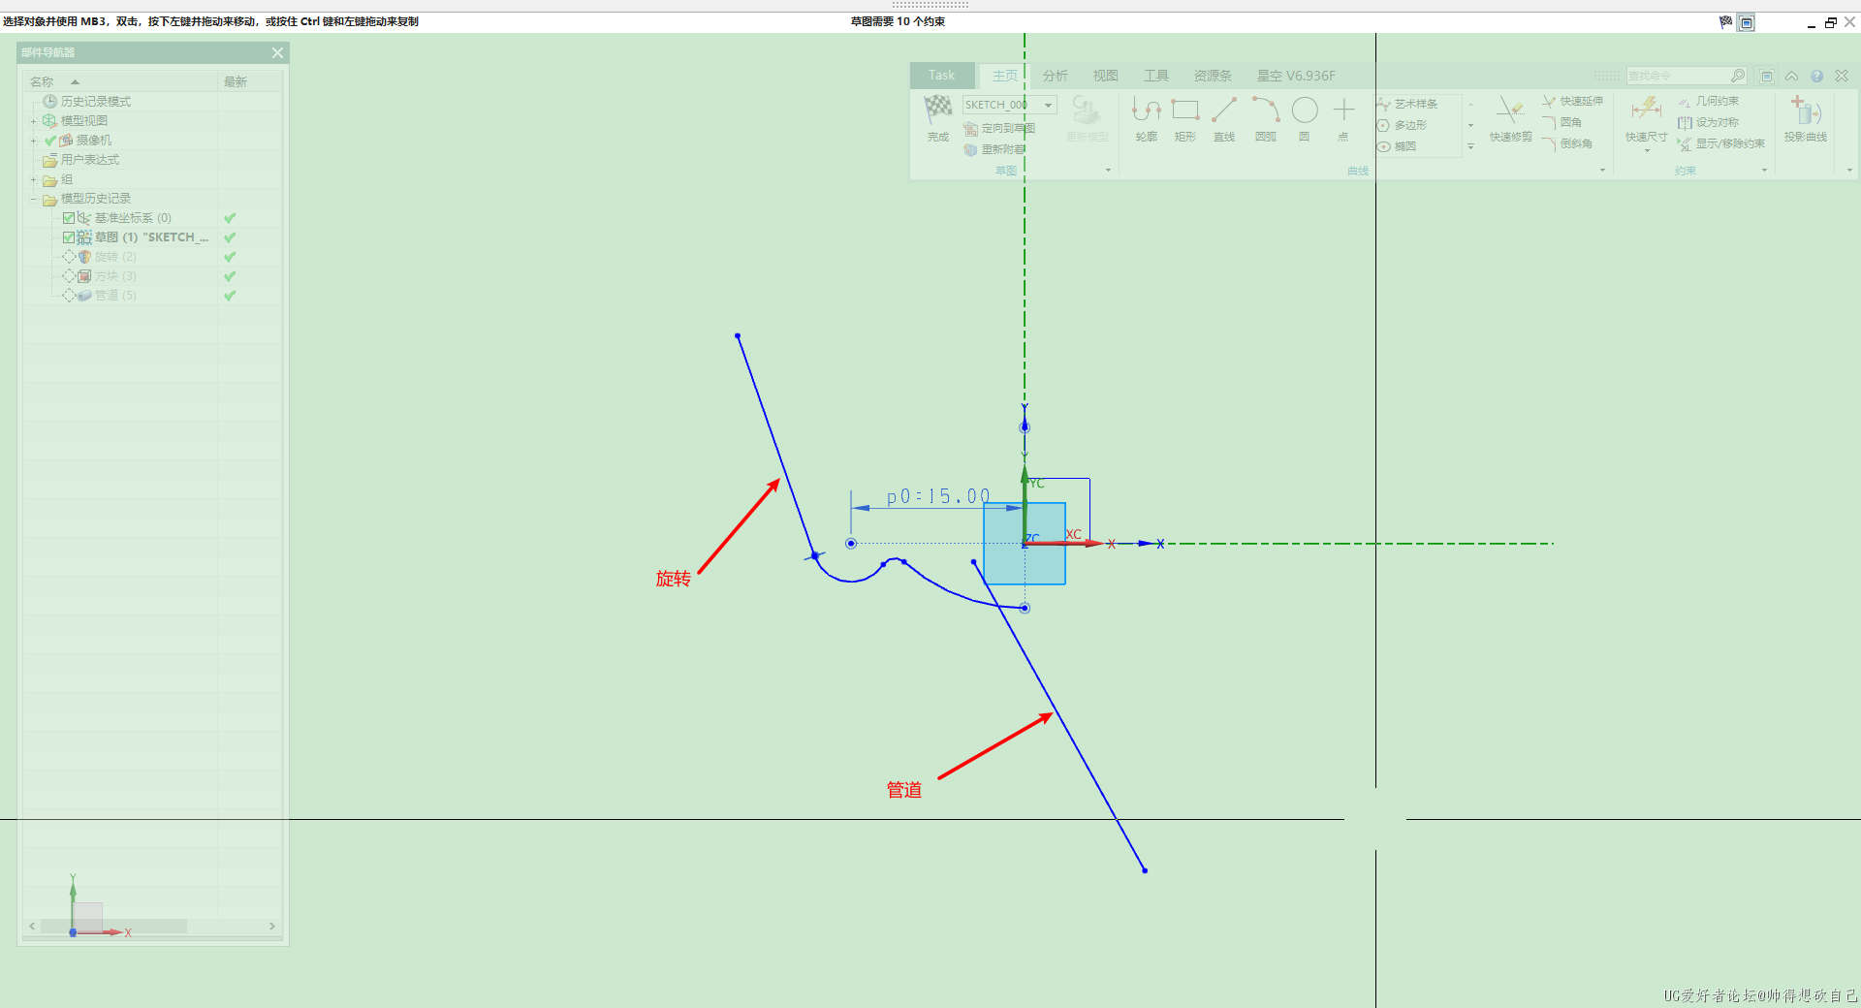This screenshot has width=1861, height=1008.
Task: Click the navigator horizontal scrollbar right arrow
Action: (271, 927)
